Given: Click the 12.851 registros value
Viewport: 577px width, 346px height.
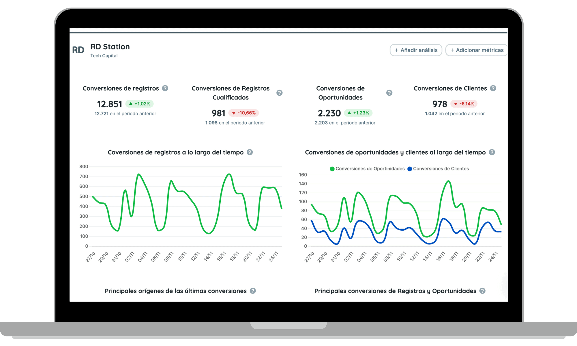Looking at the screenshot, I should click(x=109, y=104).
